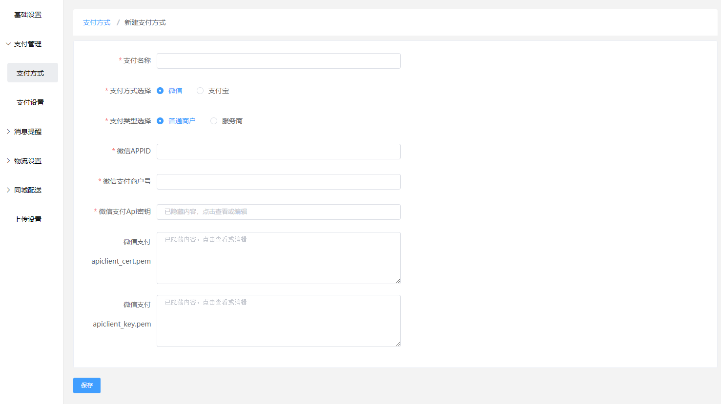The image size is (721, 404).
Task: Collapse the 支付管理 chevron arrow
Action: coord(8,44)
